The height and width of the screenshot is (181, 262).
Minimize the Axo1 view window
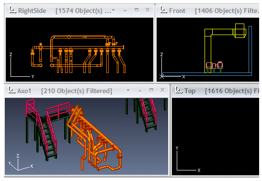[140, 91]
